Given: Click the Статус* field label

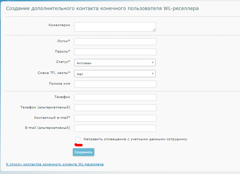Looking at the screenshot, I should 63,62.
